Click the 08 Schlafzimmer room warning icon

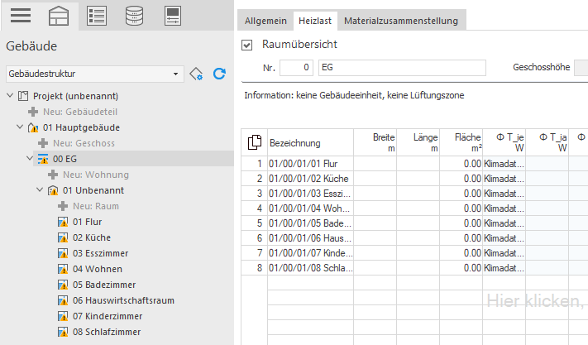pos(63,333)
